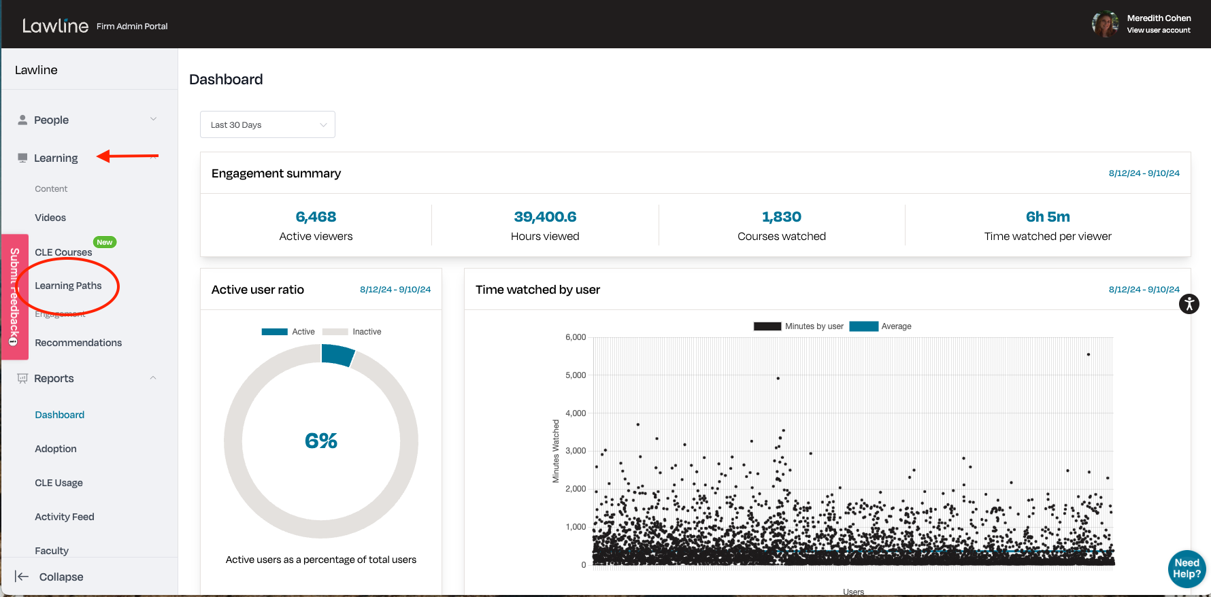This screenshot has width=1211, height=597.
Task: Collapse the Reports section chevron
Action: coord(153,377)
